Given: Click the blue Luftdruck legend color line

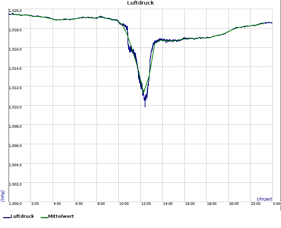Looking at the screenshot, I should coord(7,217).
